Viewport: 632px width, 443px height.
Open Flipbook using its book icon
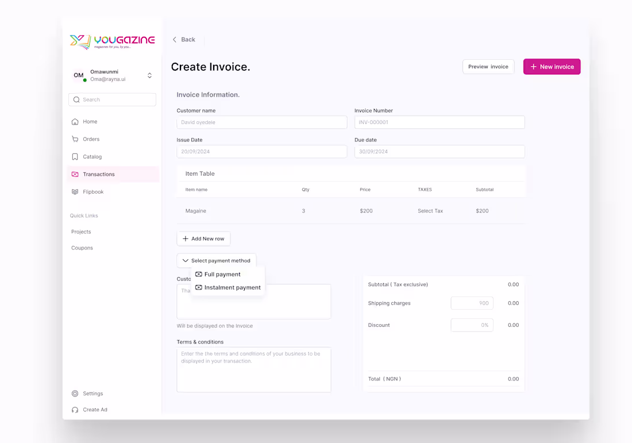click(75, 191)
